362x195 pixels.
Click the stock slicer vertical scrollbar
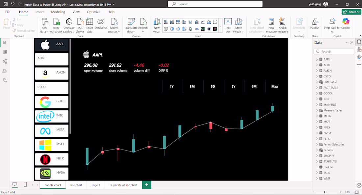[x=70, y=86]
